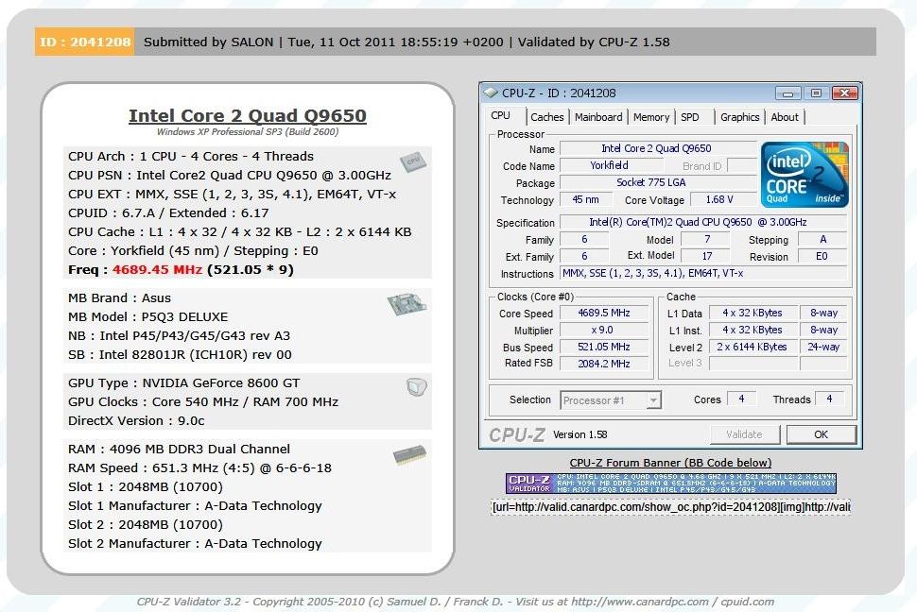Maximize the CPU-Z window

click(x=816, y=93)
